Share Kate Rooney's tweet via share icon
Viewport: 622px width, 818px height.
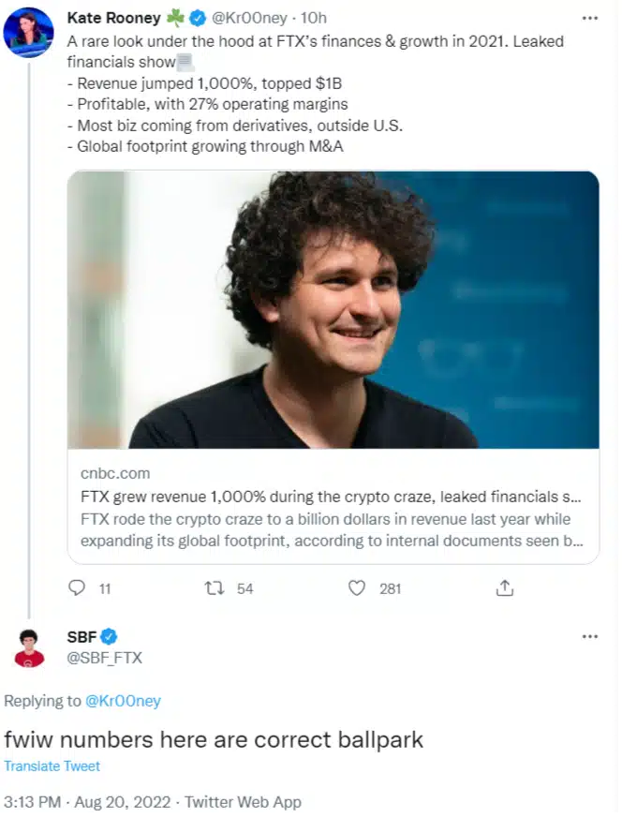click(x=504, y=587)
